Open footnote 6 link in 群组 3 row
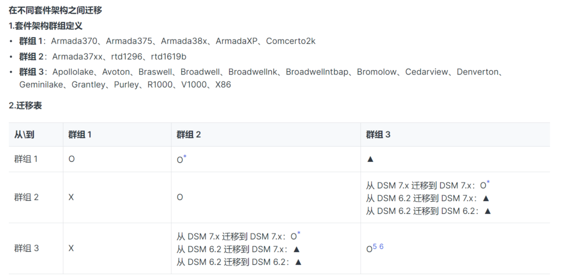Image resolution: width=561 pixels, height=278 pixels. (x=381, y=247)
